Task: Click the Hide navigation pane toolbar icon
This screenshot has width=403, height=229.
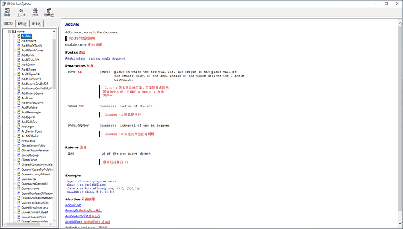Action: [x=7, y=11]
